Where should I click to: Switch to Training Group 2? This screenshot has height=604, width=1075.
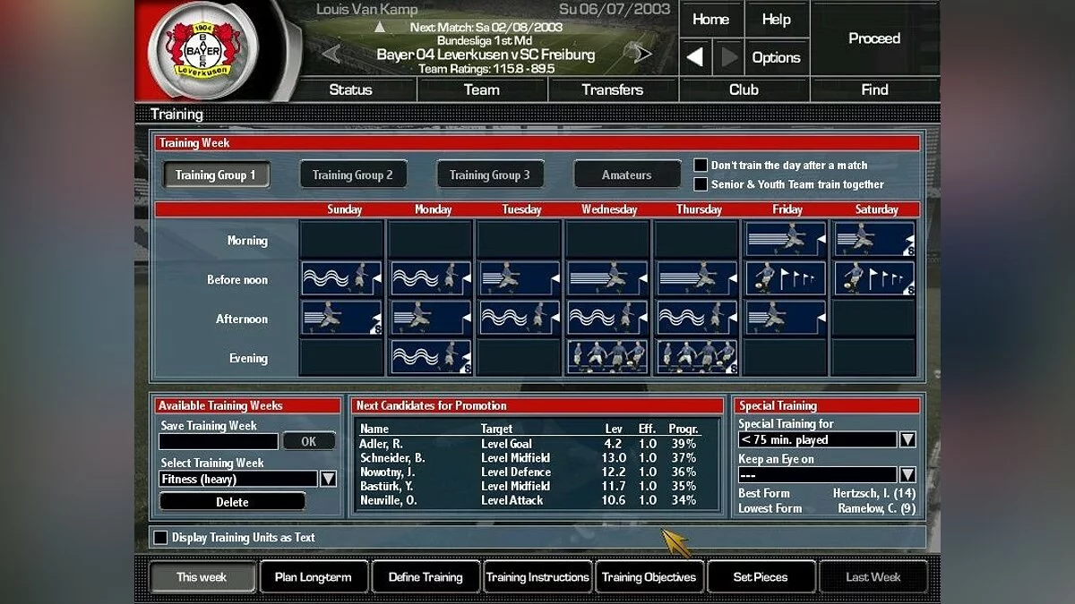click(x=352, y=175)
